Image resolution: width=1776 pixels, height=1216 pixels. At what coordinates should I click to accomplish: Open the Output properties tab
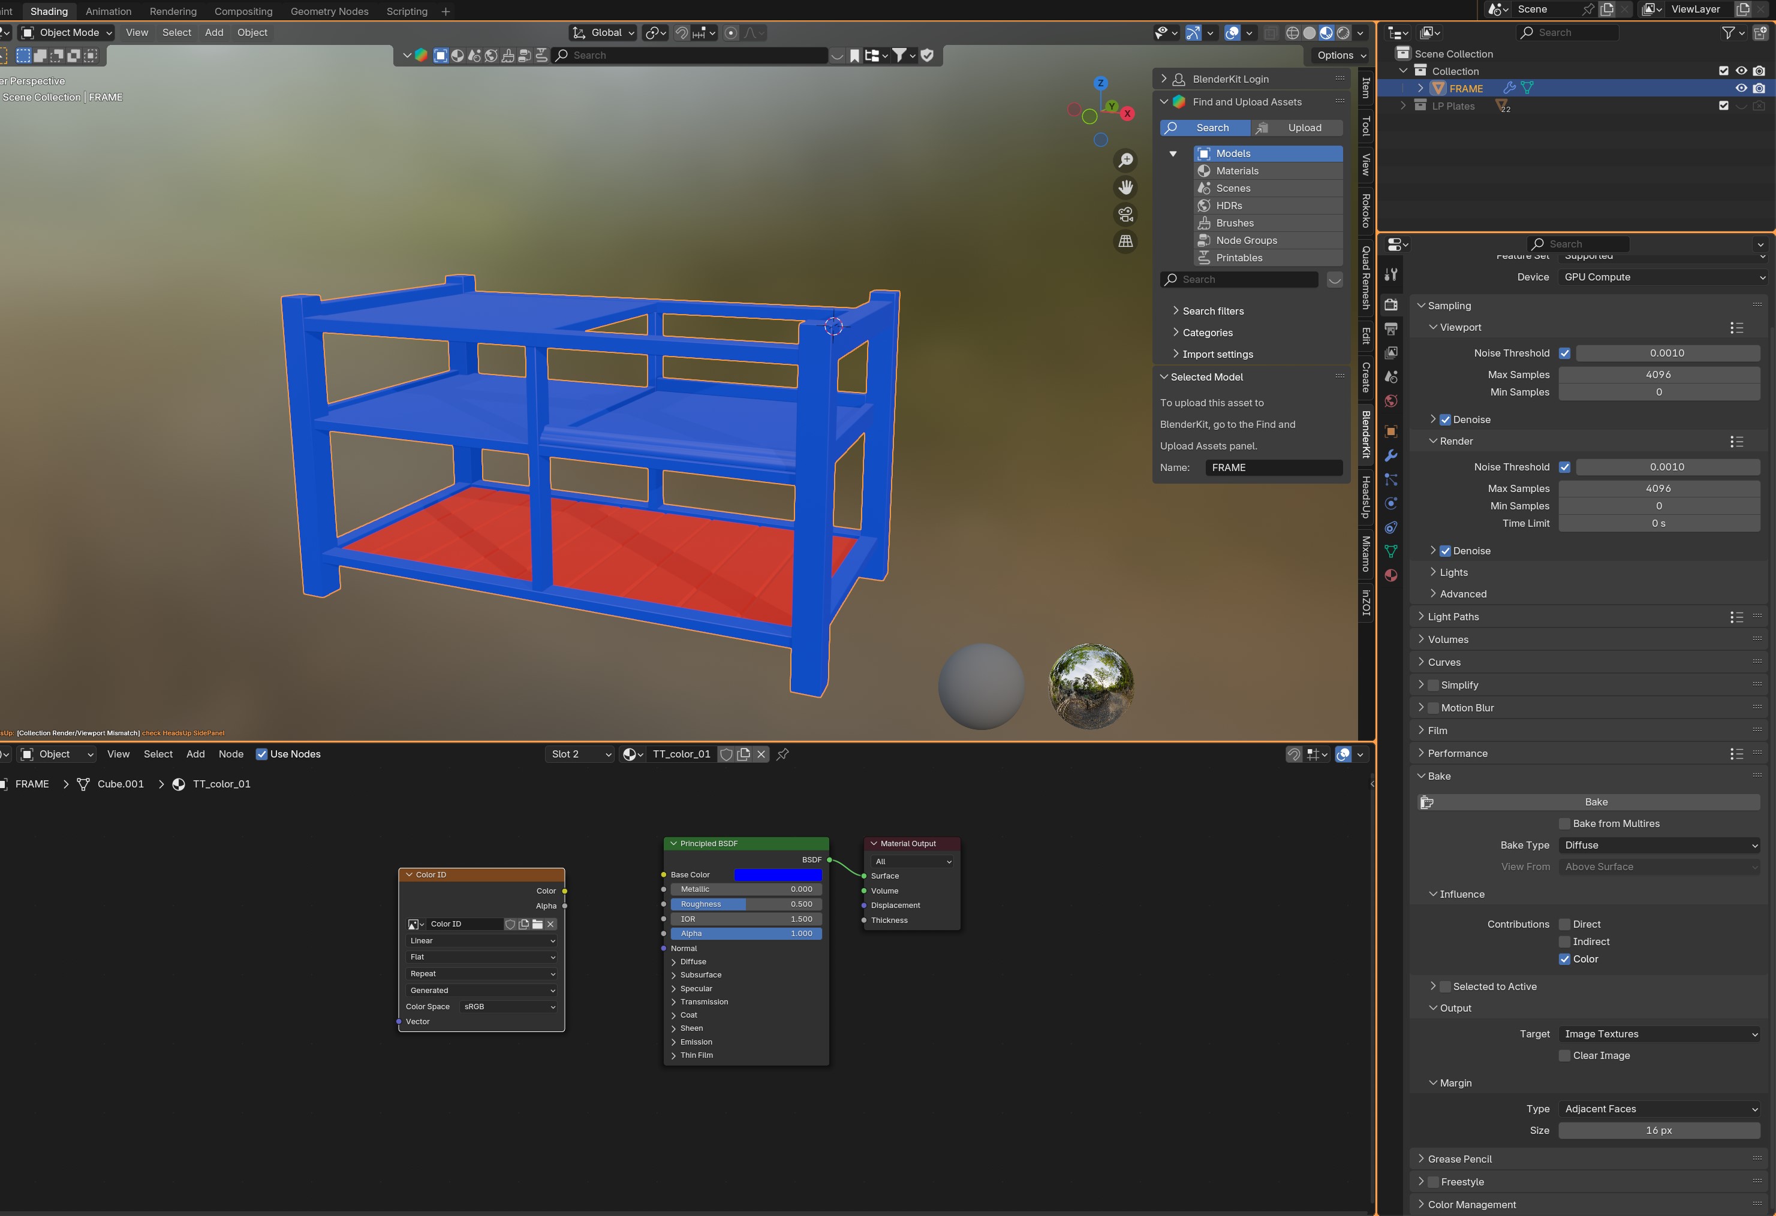pyautogui.click(x=1391, y=329)
